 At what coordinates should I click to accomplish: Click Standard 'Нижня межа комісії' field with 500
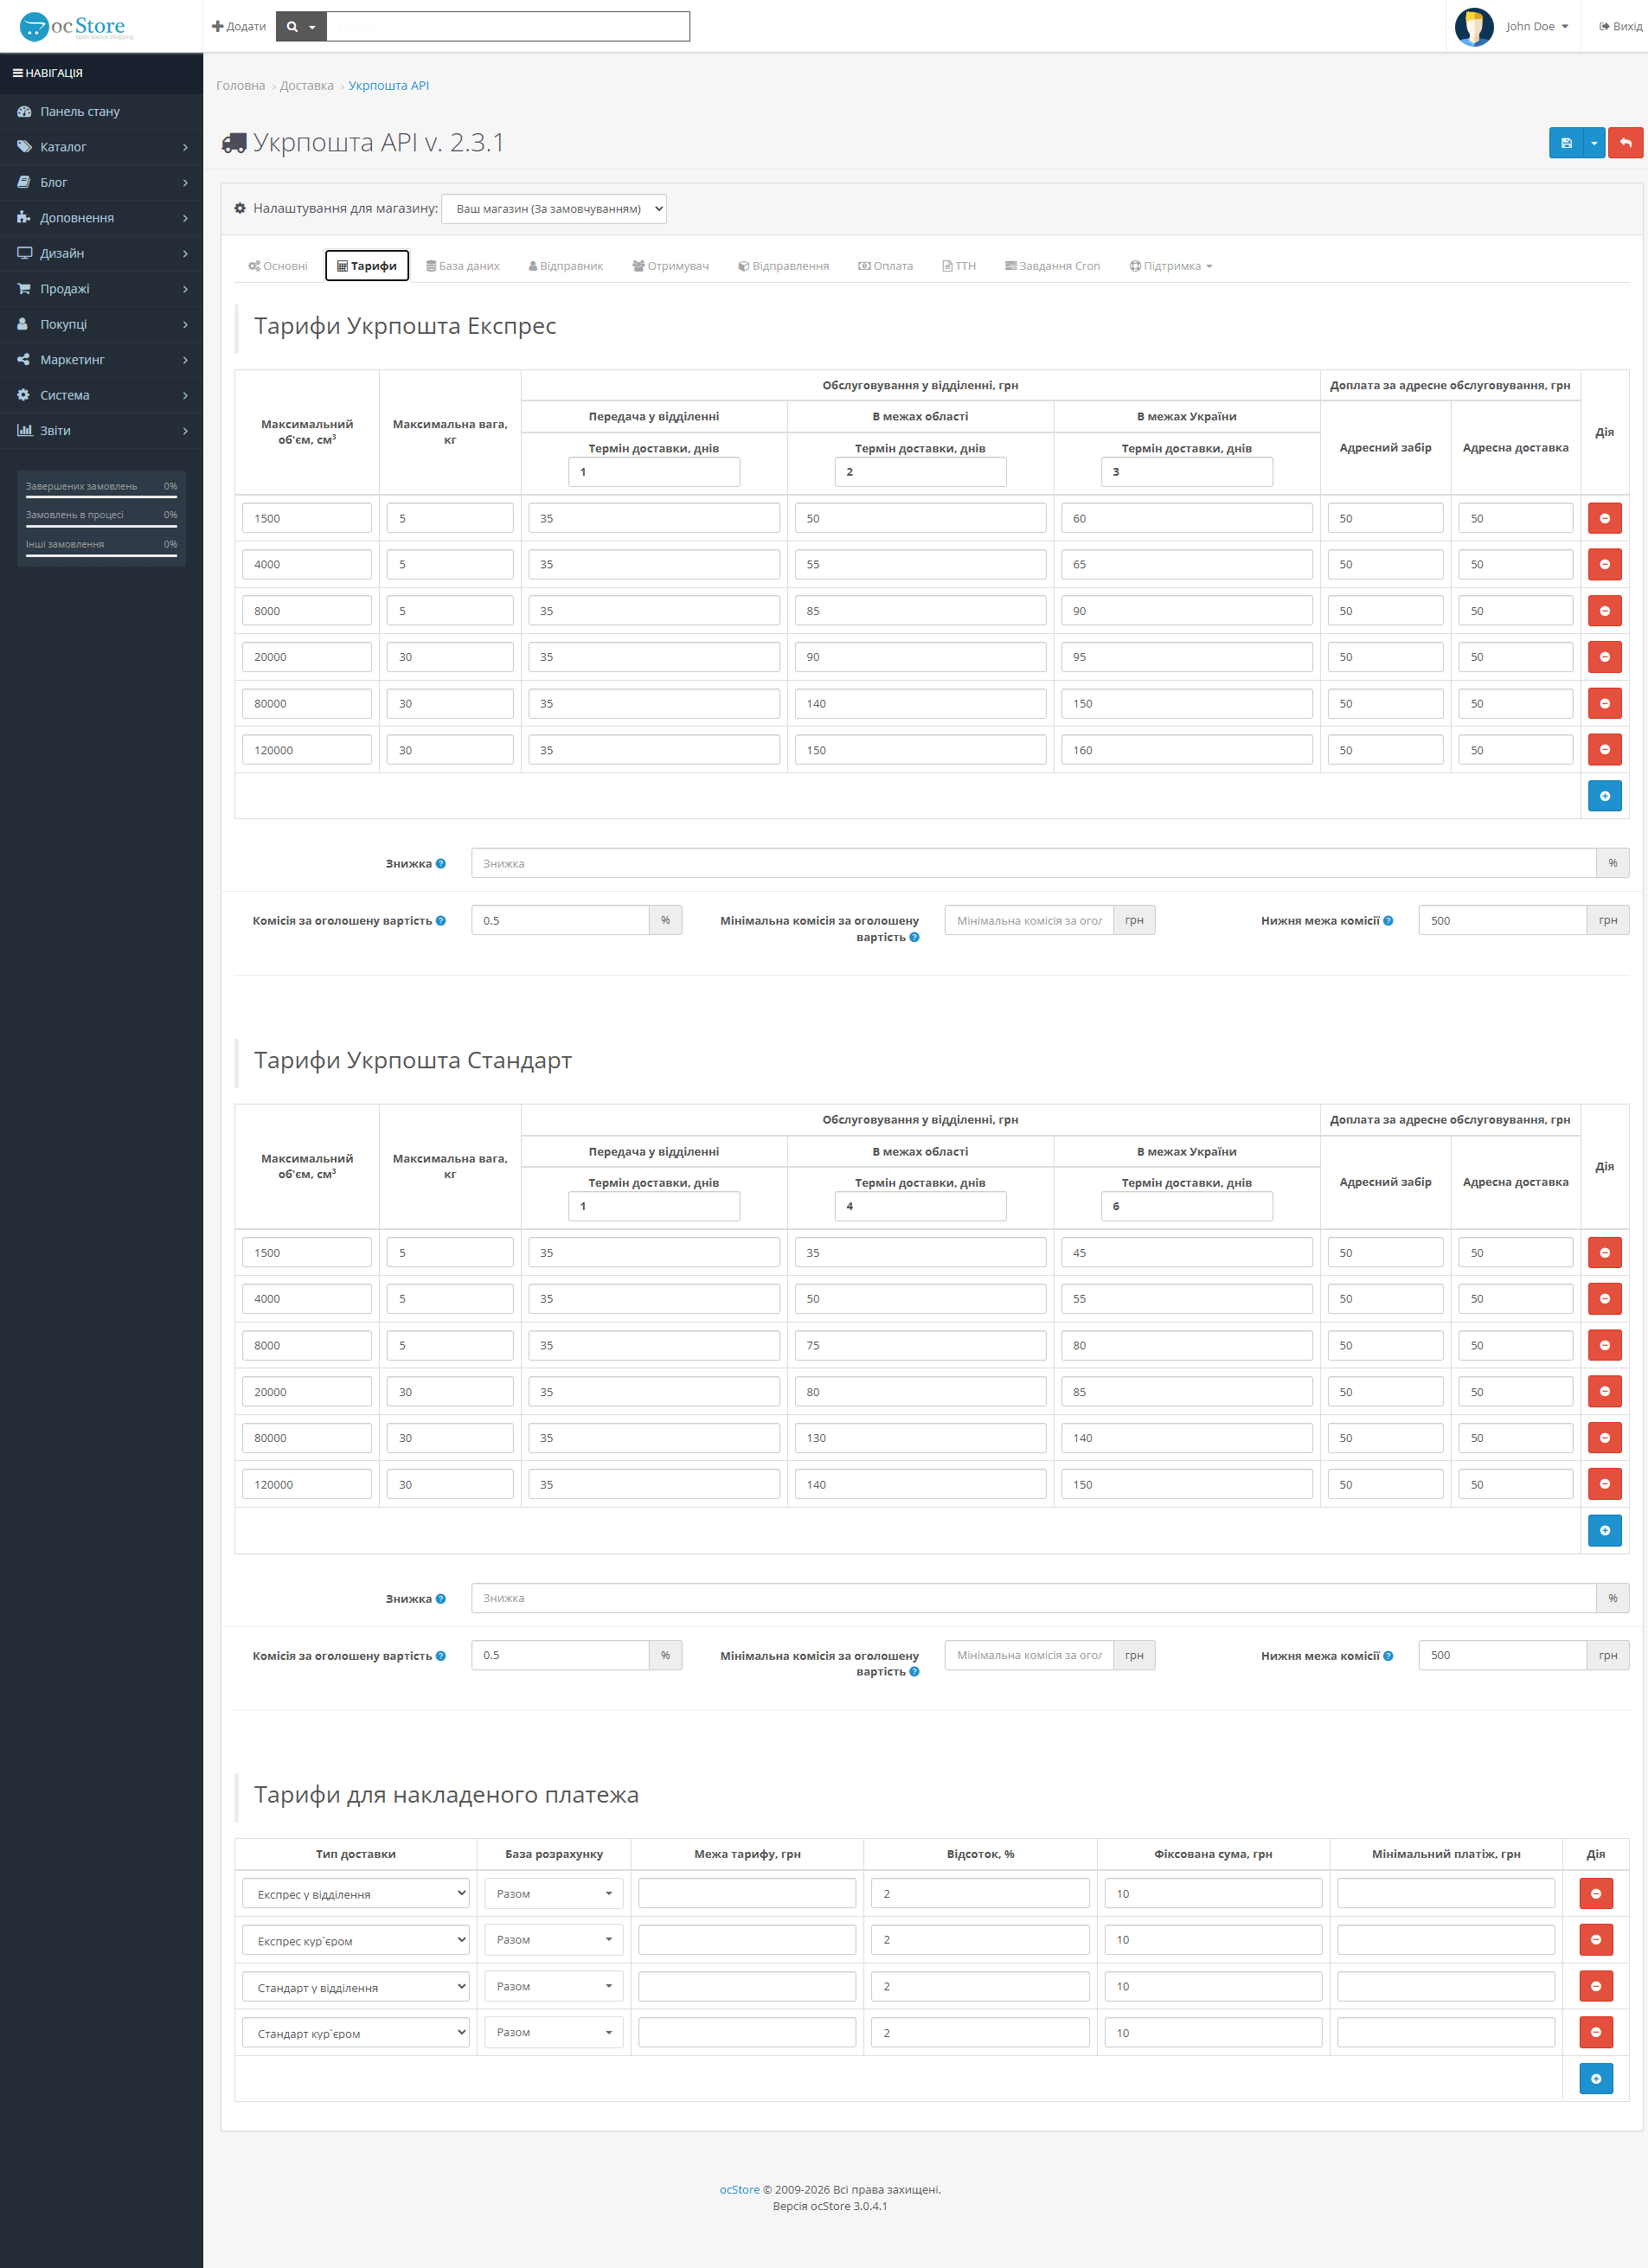point(1503,1656)
